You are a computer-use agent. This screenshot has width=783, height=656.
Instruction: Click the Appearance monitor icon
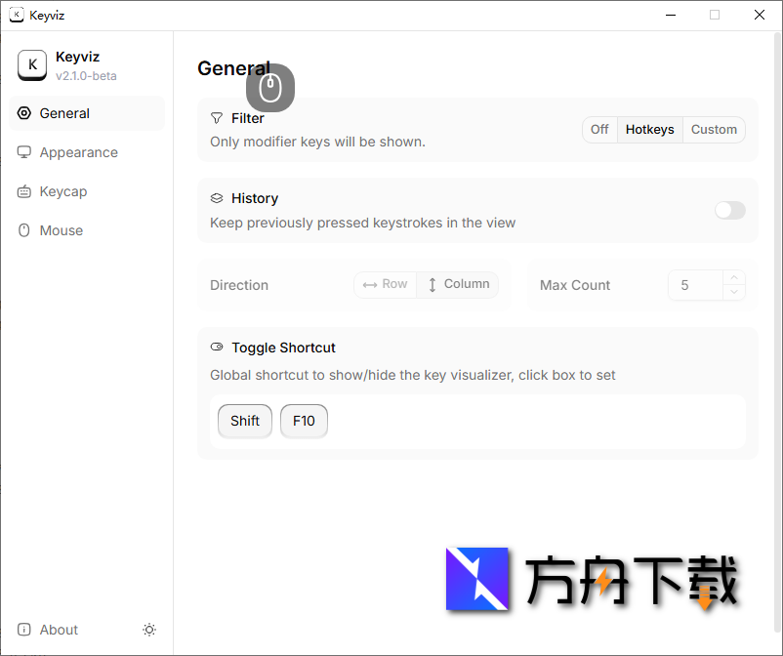click(x=24, y=152)
